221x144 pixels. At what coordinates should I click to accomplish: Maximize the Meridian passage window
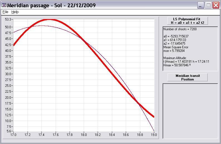tap(208, 5)
